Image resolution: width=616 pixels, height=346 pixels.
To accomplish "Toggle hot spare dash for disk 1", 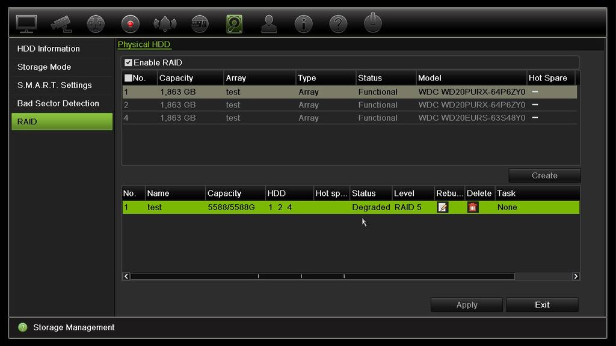I will (535, 92).
